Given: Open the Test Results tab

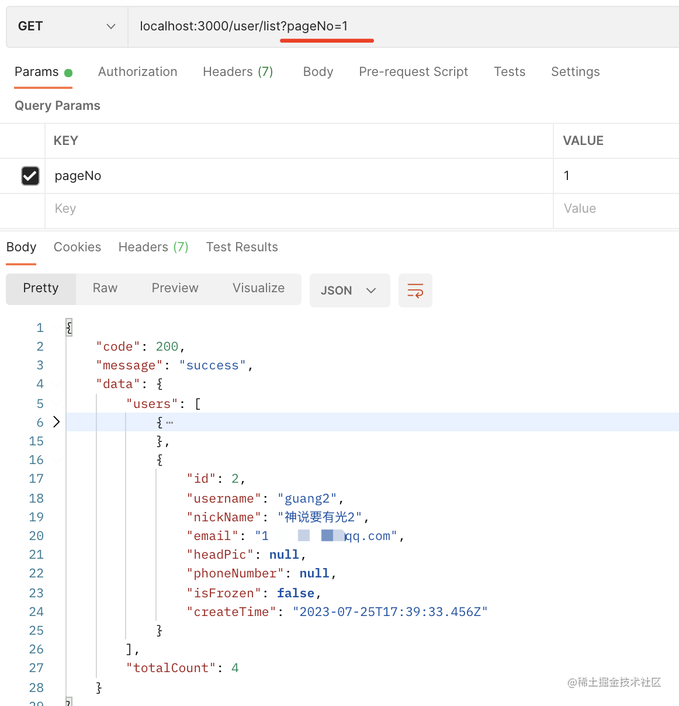Looking at the screenshot, I should (x=242, y=247).
